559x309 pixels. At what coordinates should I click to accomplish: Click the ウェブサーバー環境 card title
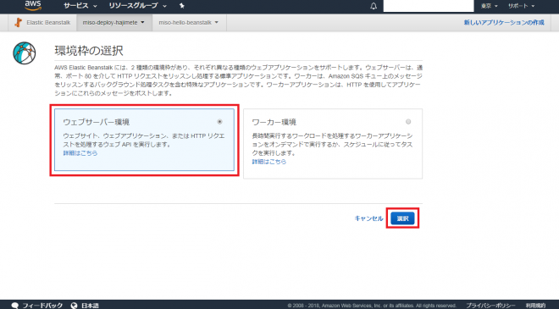[x=97, y=122]
